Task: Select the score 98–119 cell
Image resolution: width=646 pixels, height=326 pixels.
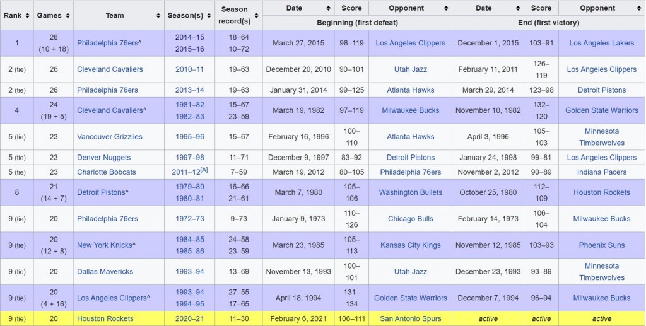Action: point(351,43)
